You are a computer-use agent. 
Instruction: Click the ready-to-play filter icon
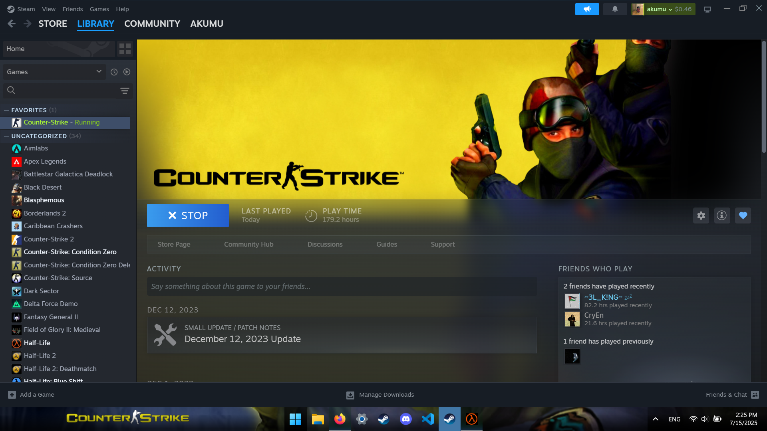pyautogui.click(x=127, y=72)
